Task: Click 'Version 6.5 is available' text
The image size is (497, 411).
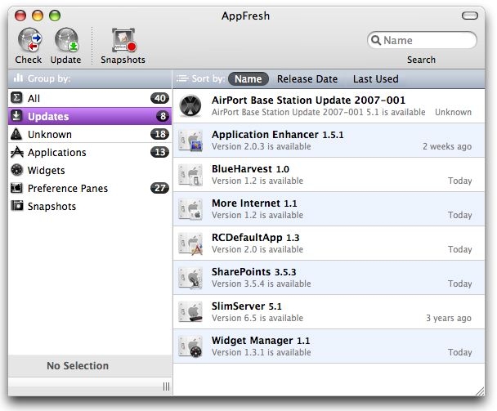Action: point(257,318)
